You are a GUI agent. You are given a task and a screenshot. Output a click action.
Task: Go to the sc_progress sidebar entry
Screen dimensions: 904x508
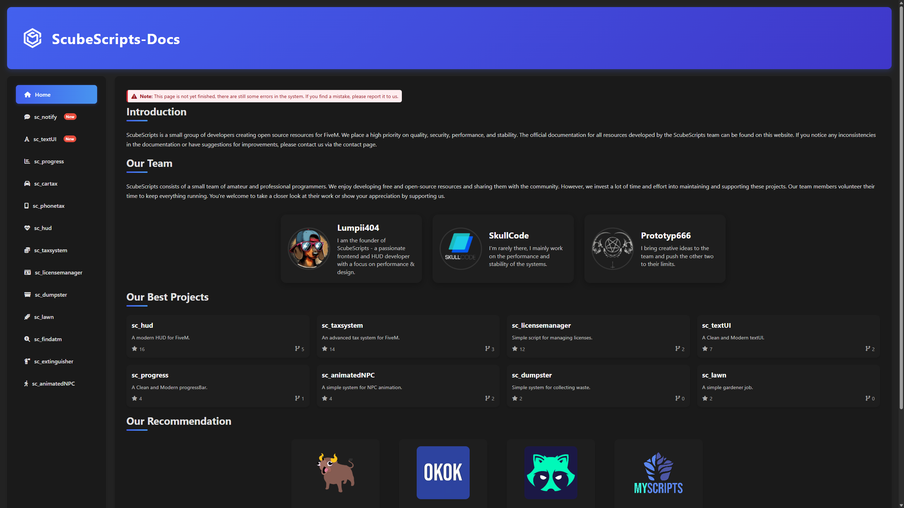pyautogui.click(x=56, y=161)
